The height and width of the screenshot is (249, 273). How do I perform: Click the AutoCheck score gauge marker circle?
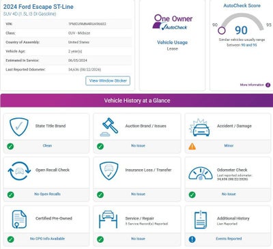(x=222, y=31)
